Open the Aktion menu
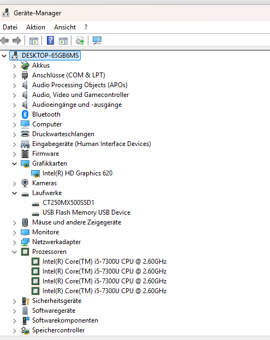This screenshot has height=340, width=270. (x=35, y=27)
